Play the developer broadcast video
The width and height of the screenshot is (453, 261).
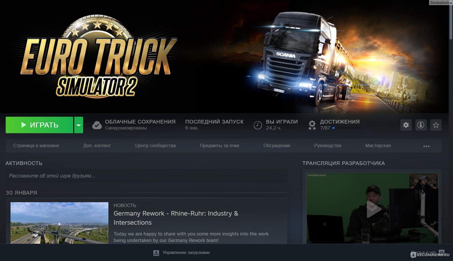373,209
